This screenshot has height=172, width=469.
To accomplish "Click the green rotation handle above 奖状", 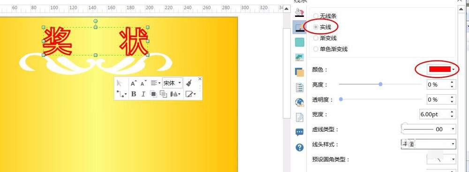I will pyautogui.click(x=95, y=21).
